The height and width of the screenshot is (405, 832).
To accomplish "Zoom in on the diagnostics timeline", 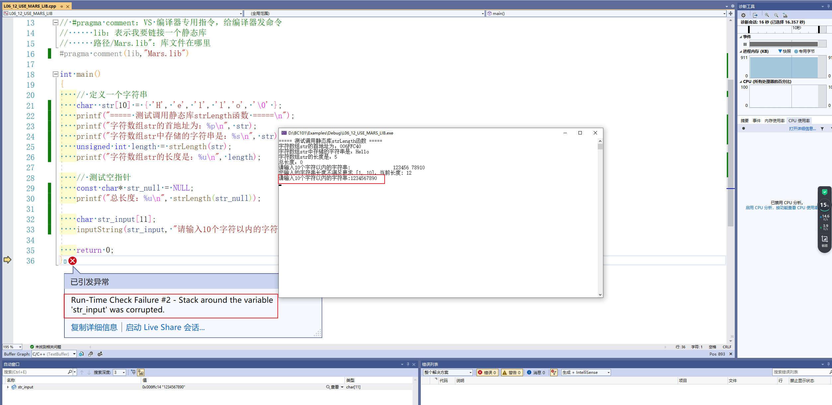I will click(x=767, y=15).
